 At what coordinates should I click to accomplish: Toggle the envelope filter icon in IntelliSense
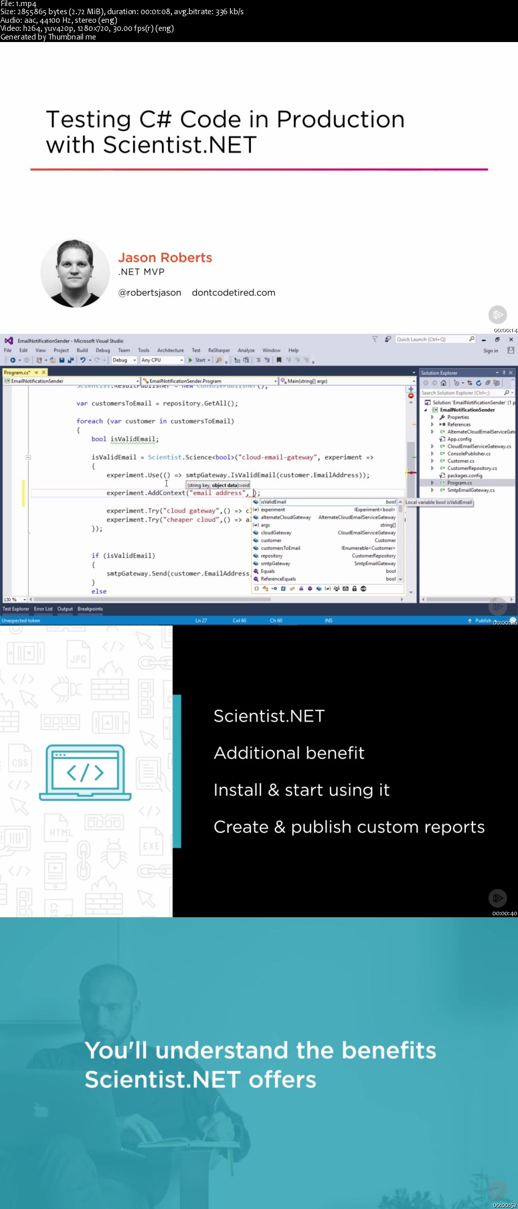(346, 589)
